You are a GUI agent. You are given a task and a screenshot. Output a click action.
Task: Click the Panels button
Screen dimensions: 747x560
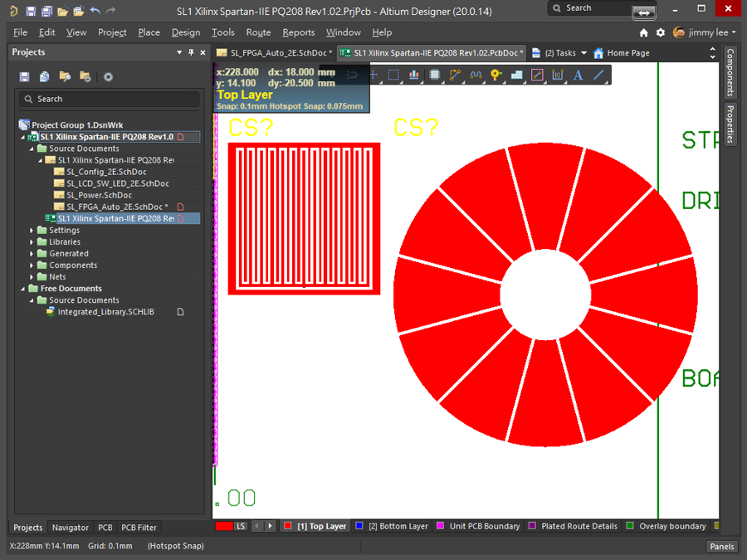click(721, 546)
